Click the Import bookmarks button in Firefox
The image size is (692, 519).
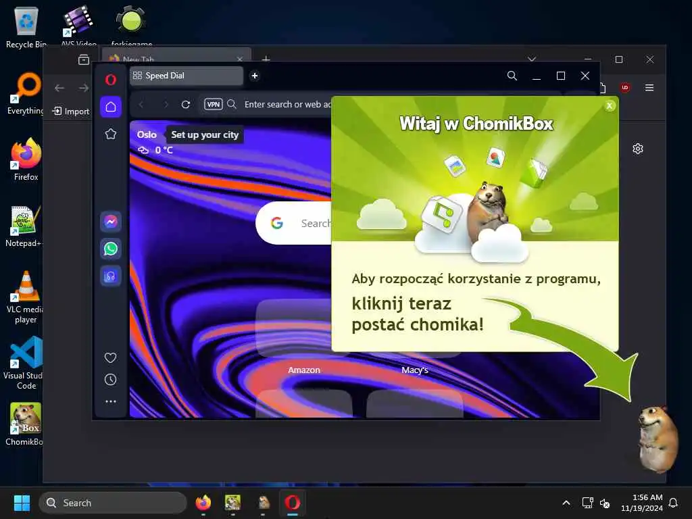71,112
